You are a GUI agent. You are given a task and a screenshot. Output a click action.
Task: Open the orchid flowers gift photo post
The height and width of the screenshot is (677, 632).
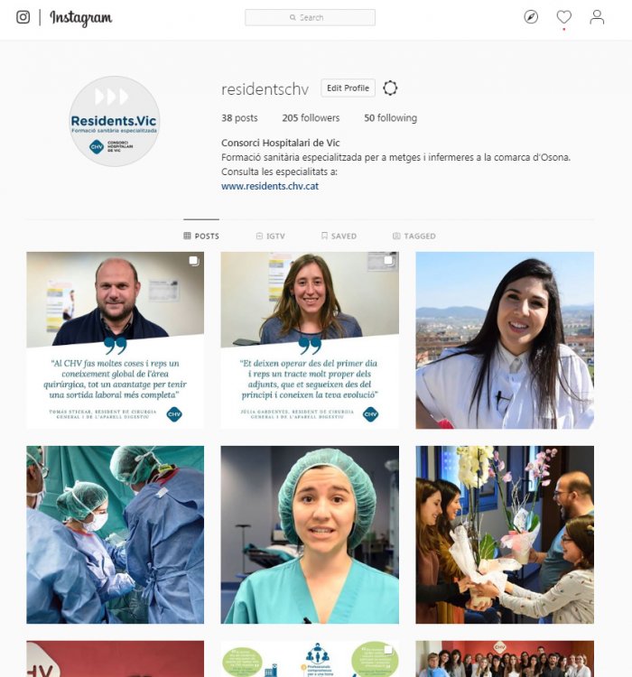tap(505, 534)
